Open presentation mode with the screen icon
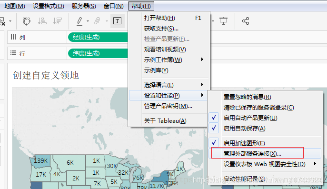Image resolution: width=327 pixels, height=189 pixels. pyautogui.click(x=223, y=21)
